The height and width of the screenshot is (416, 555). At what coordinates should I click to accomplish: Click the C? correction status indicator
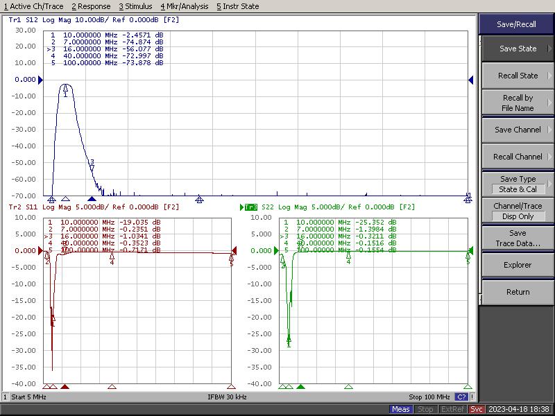(461, 397)
